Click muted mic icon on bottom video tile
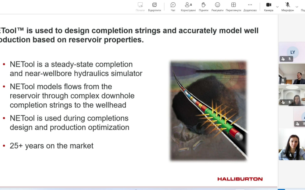Viewport: 305px width, 190px height. [x=291, y=155]
